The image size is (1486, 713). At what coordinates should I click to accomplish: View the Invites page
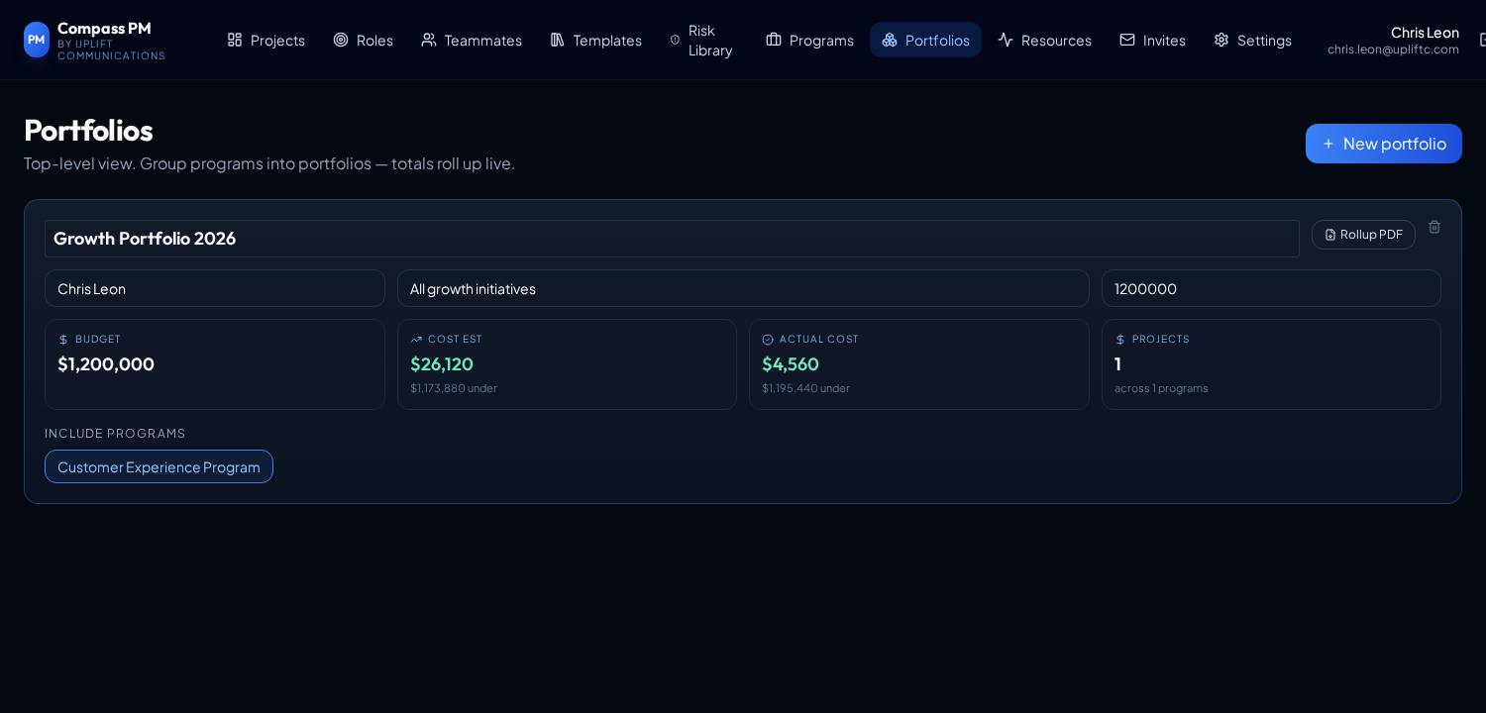(1152, 40)
